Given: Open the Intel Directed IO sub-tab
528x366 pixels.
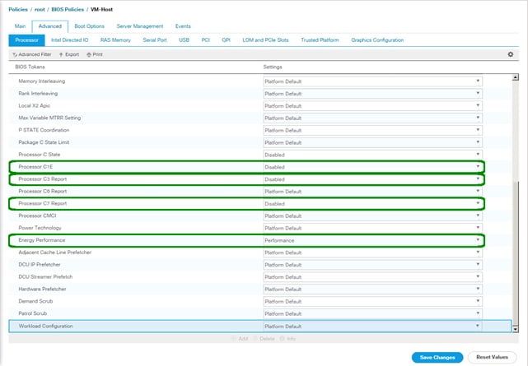Looking at the screenshot, I should [x=70, y=40].
